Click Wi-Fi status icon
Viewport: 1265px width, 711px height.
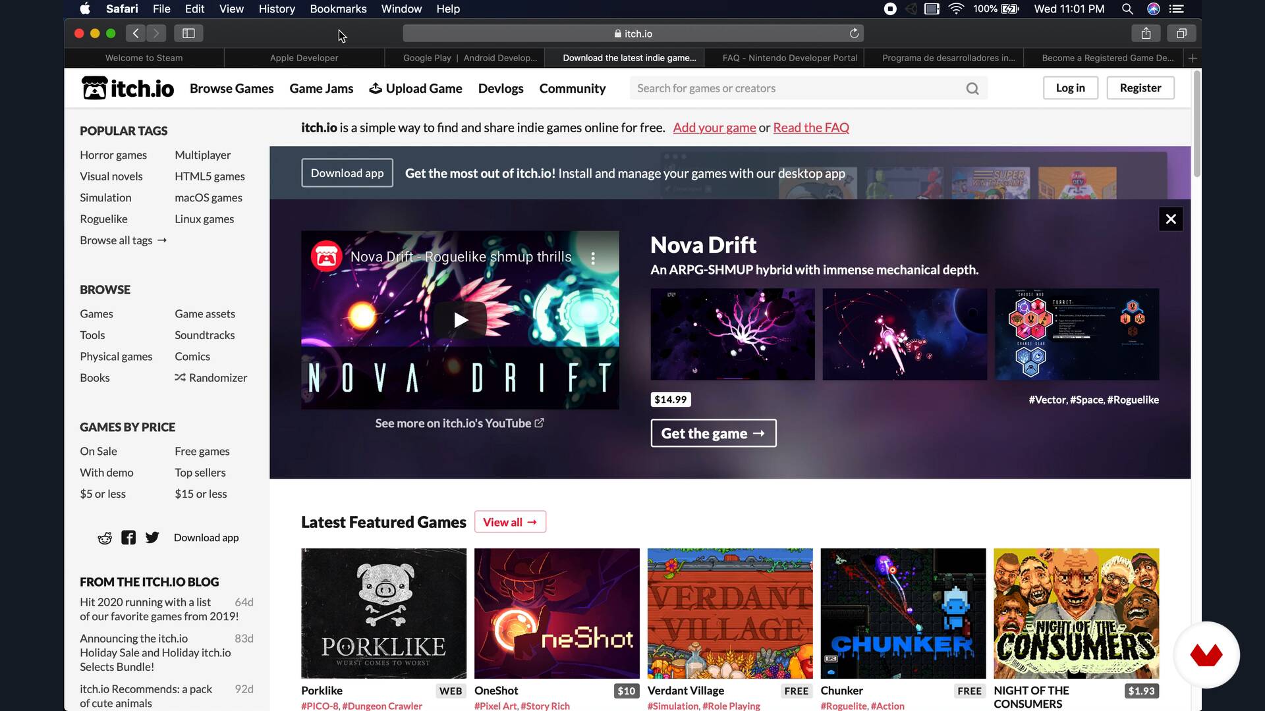tap(956, 9)
